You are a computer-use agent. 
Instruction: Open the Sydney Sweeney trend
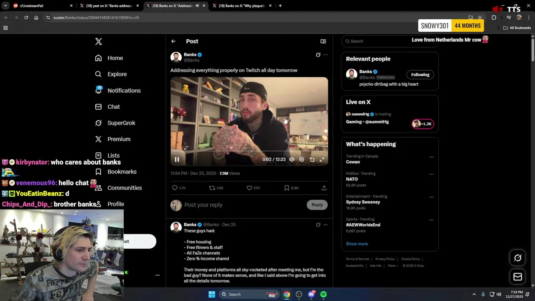click(363, 202)
